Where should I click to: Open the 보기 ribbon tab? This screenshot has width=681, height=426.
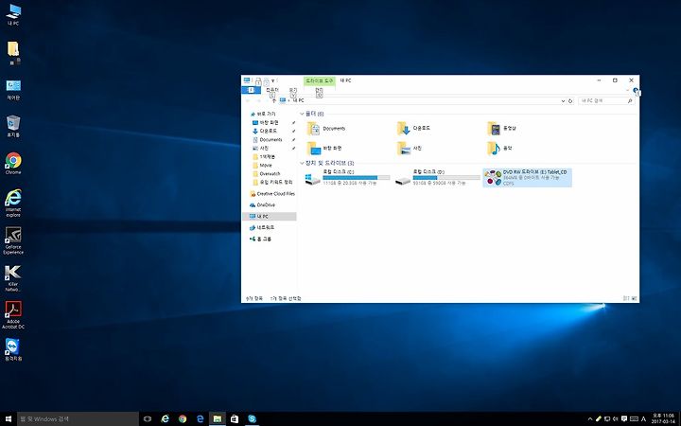[293, 90]
